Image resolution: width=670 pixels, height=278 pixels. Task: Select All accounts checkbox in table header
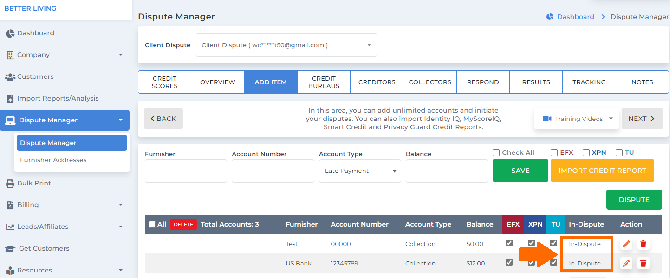[x=152, y=225]
